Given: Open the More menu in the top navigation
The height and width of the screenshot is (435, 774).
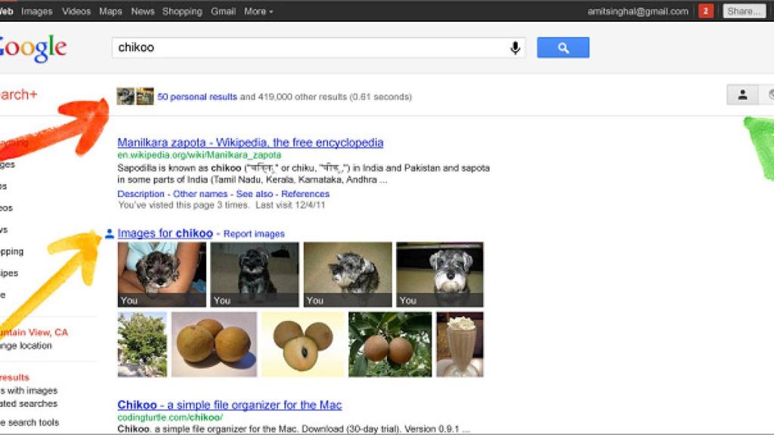Looking at the screenshot, I should click(x=256, y=11).
